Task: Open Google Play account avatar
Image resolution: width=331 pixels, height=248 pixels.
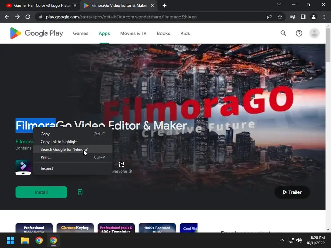Action: click(314, 33)
